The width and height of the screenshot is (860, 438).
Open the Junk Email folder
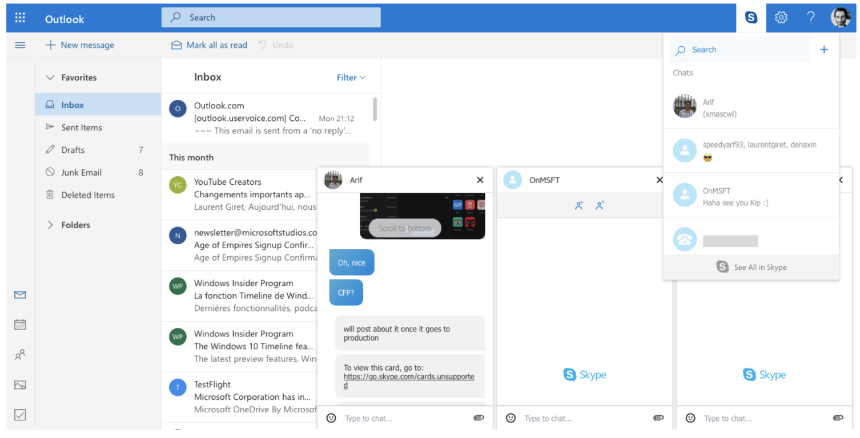98,172
